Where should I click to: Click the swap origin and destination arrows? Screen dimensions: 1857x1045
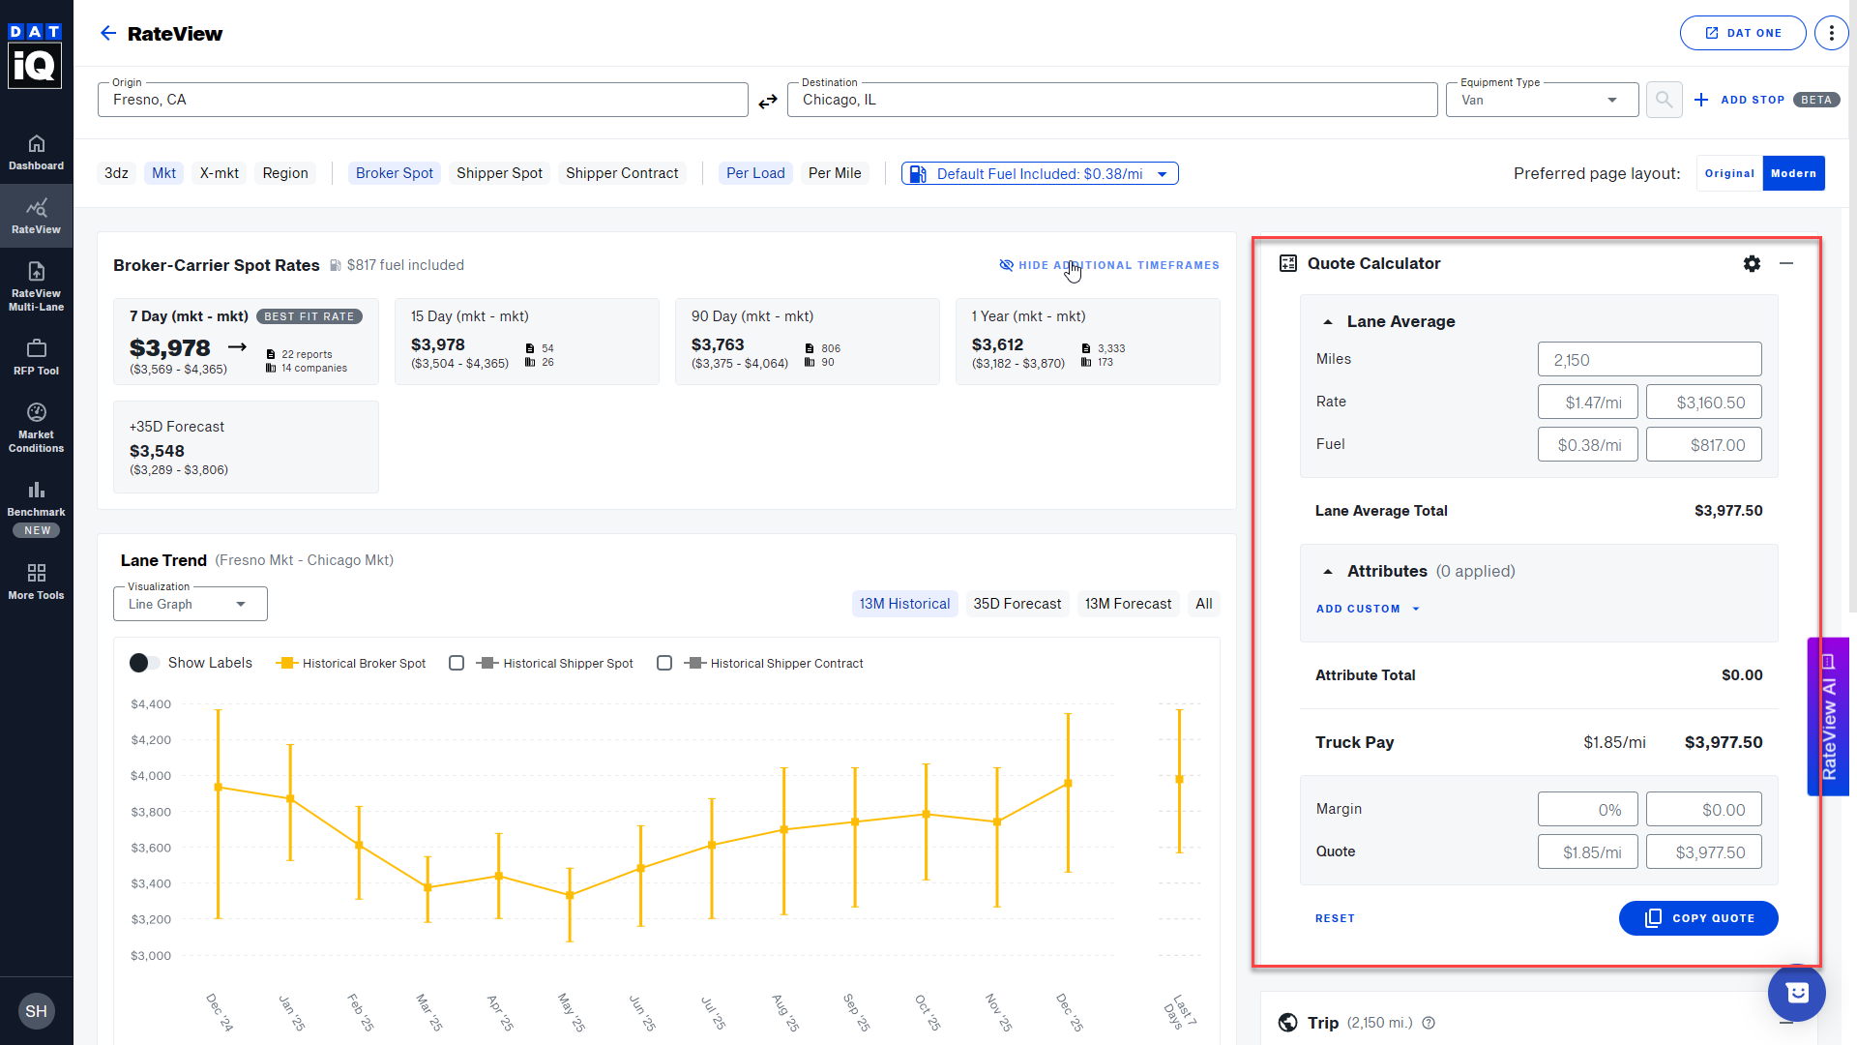(768, 101)
